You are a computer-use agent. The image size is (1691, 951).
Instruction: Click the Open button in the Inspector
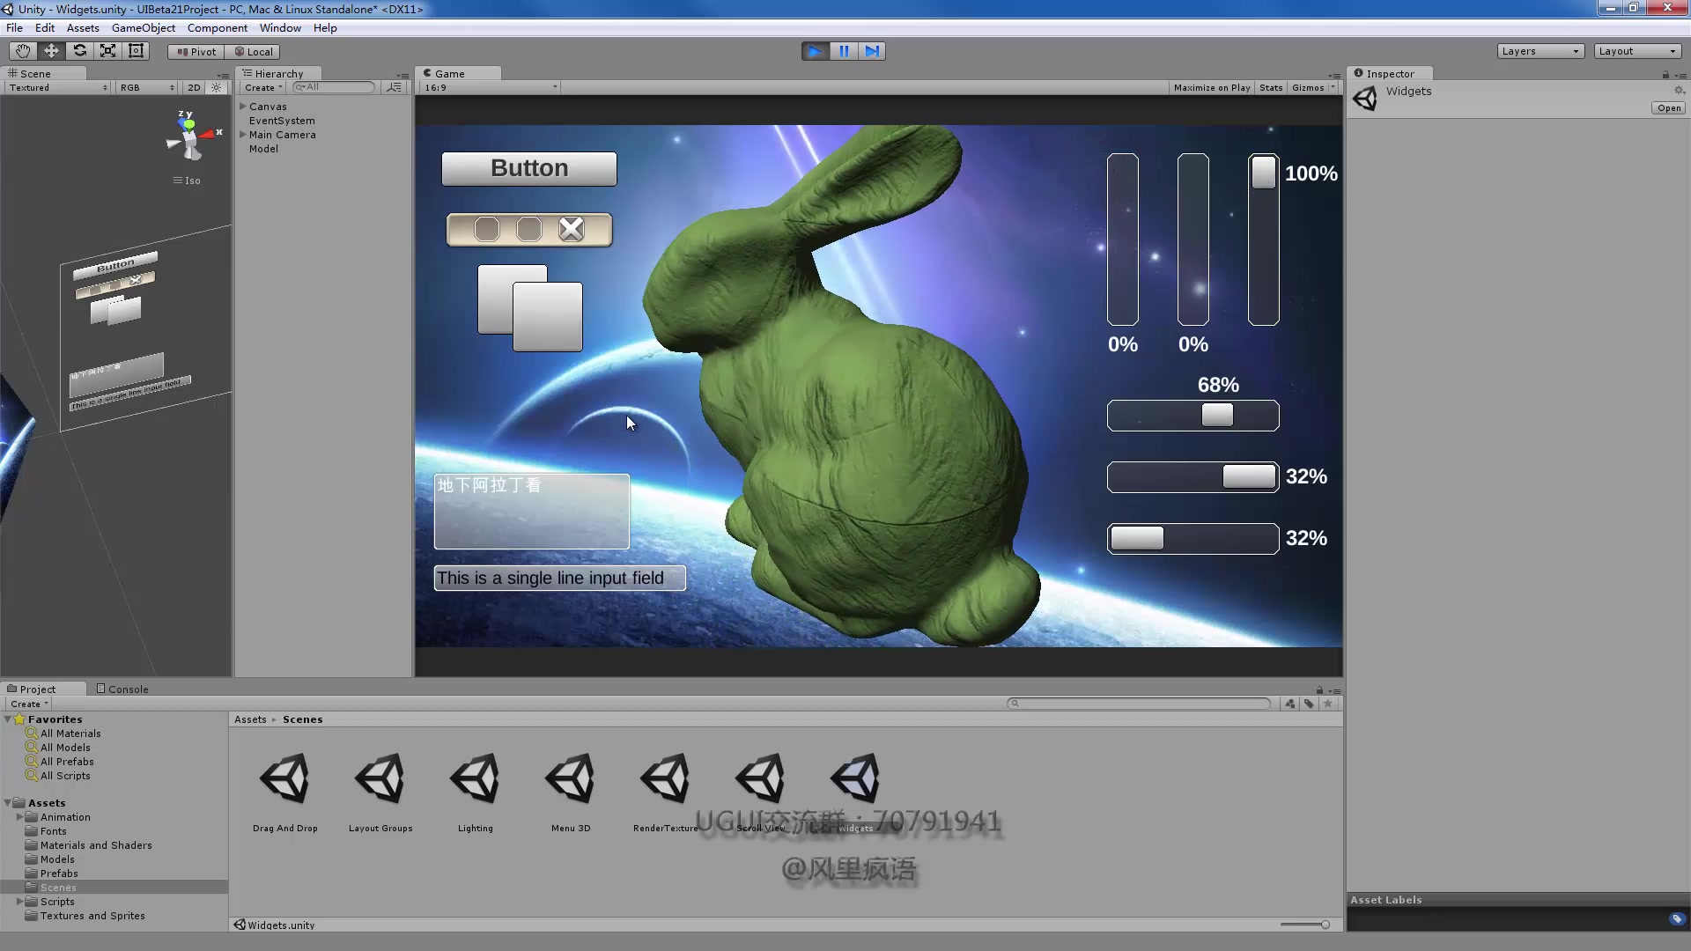click(x=1667, y=107)
